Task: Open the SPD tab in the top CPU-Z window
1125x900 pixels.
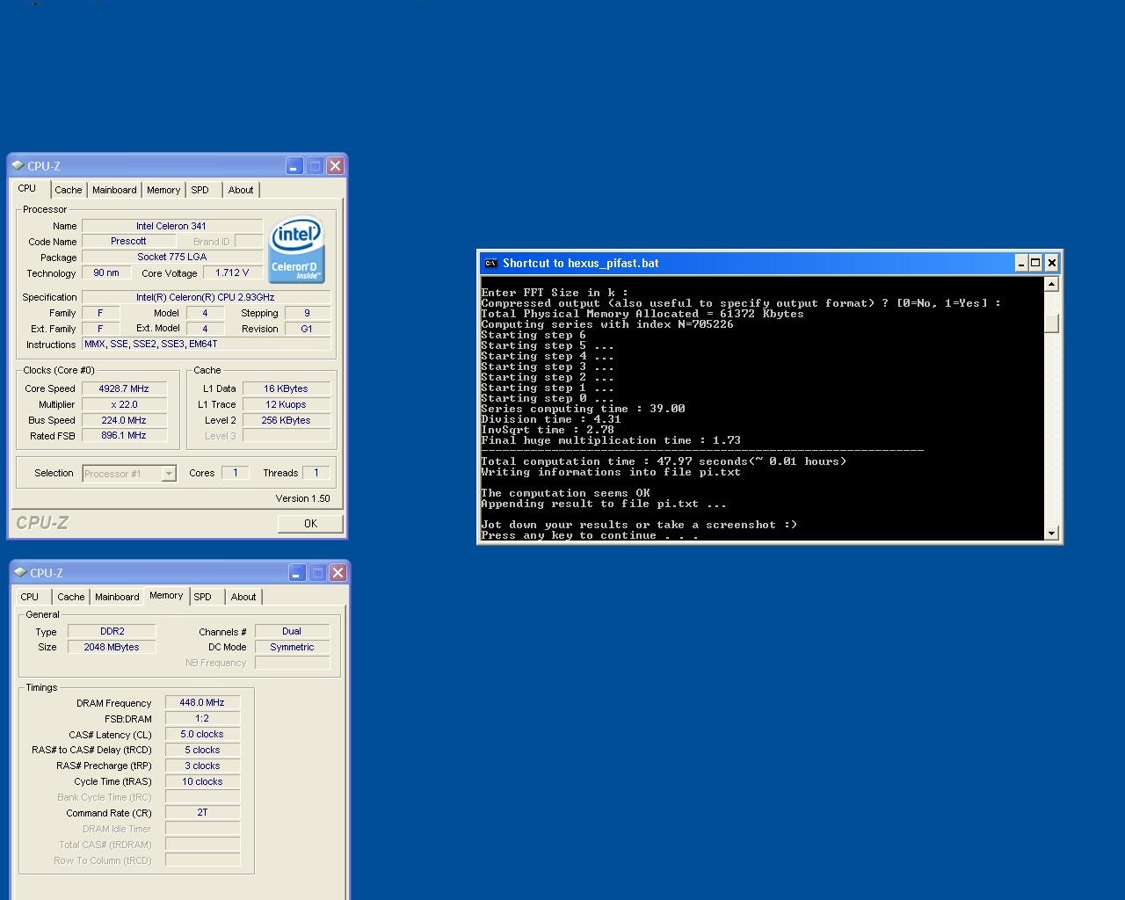Action: tap(200, 190)
